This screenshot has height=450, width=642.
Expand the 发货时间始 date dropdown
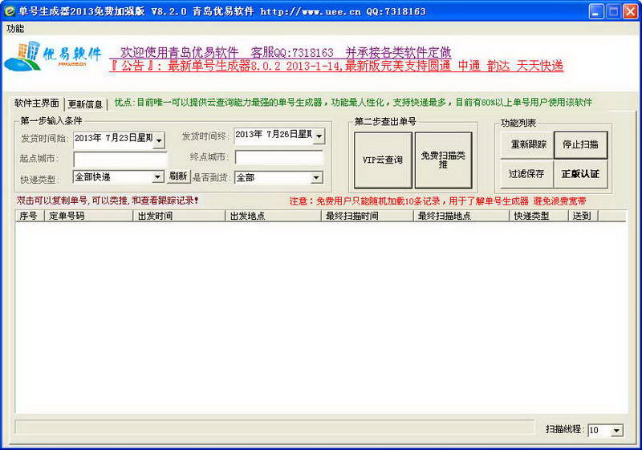pyautogui.click(x=159, y=140)
